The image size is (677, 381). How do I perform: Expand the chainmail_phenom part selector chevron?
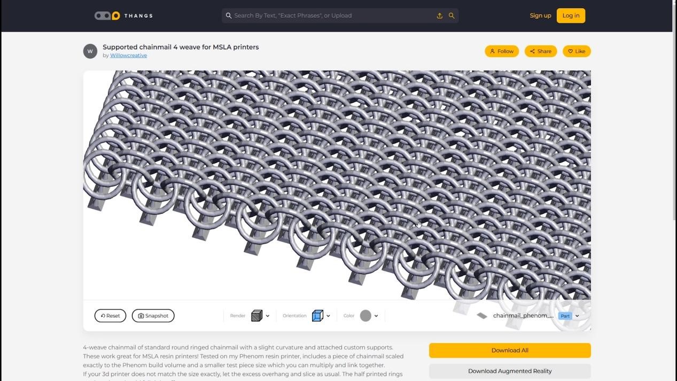pos(577,316)
